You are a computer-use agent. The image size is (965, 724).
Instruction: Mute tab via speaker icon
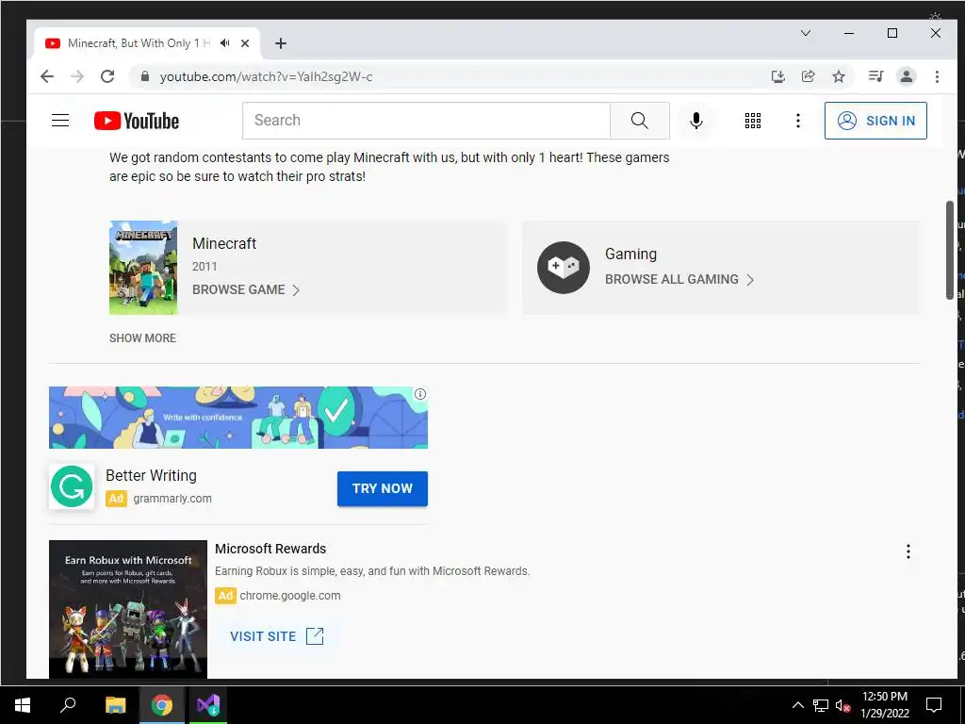225,43
